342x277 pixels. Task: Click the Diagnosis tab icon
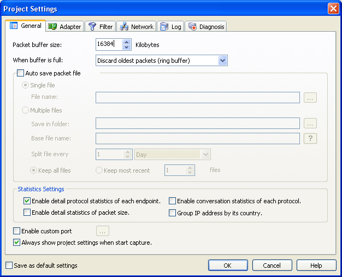click(x=192, y=26)
